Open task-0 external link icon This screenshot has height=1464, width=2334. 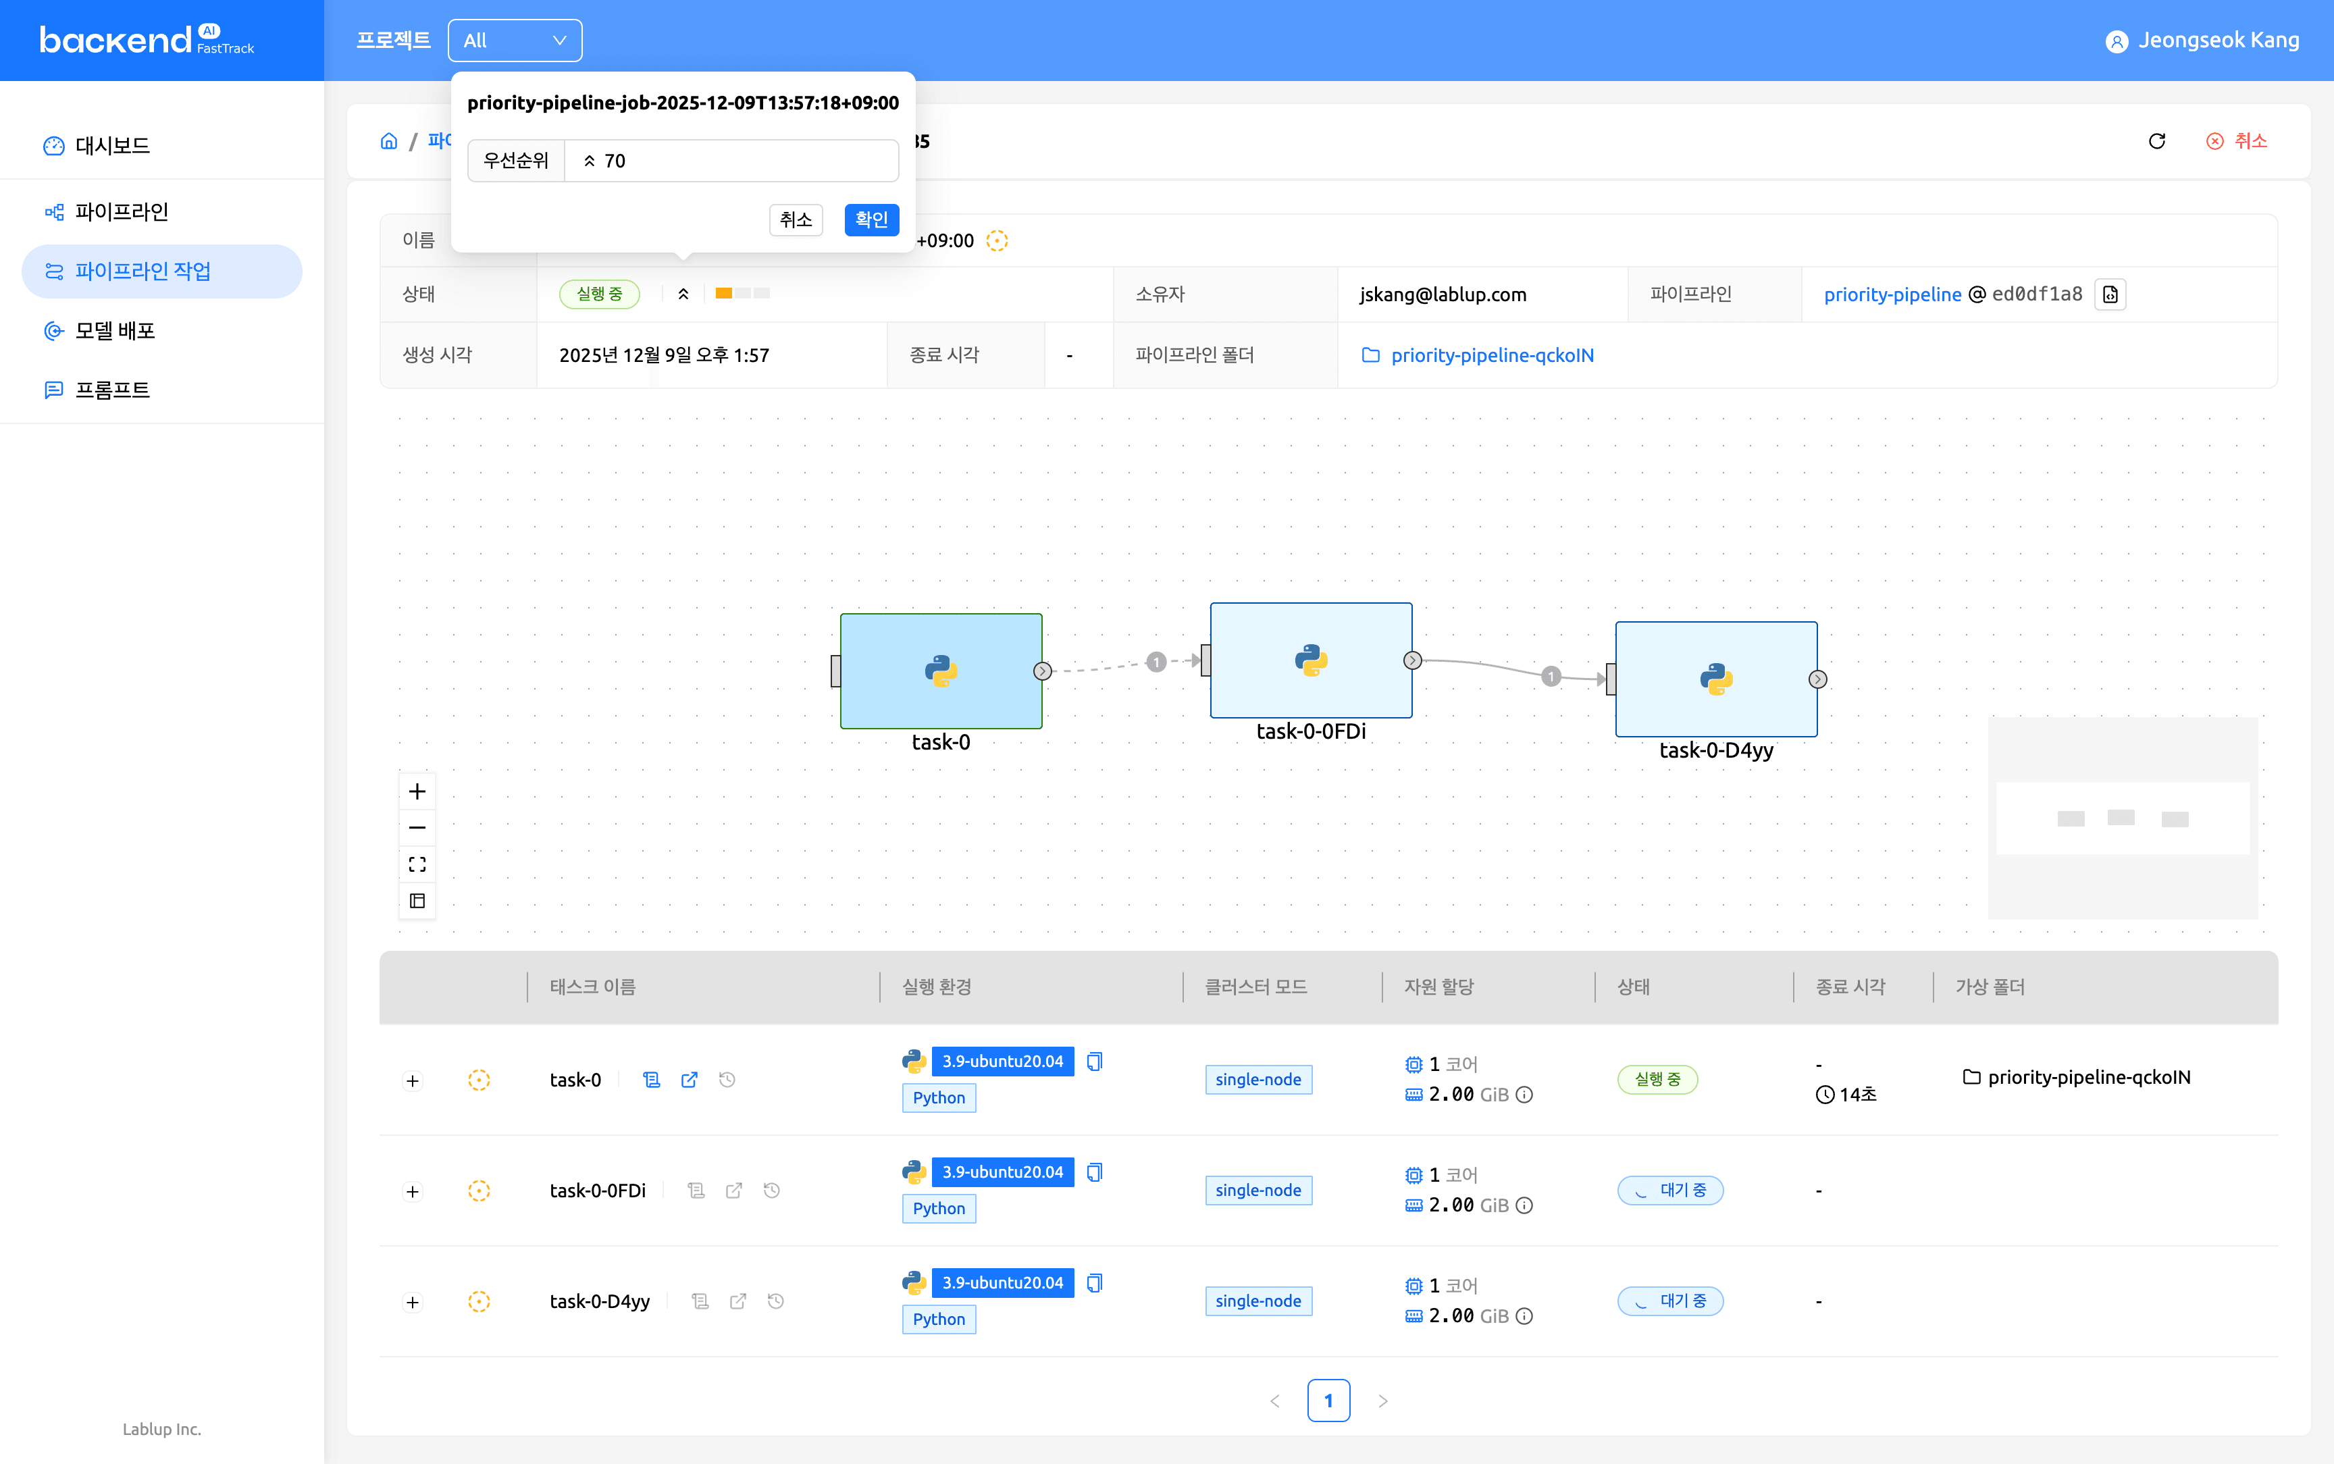[690, 1080]
